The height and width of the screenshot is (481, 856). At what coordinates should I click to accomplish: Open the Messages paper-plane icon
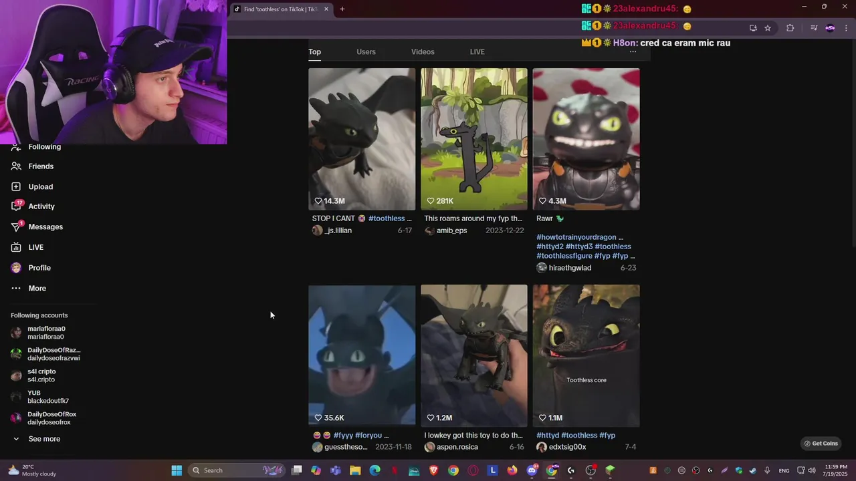pos(16,227)
